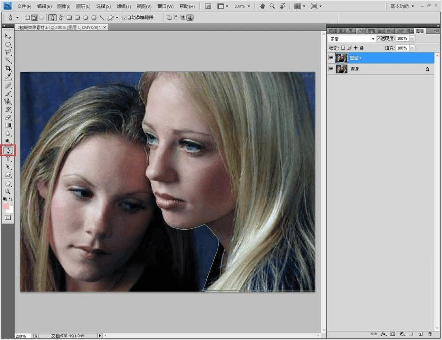Toggle the Auto Add/Delete checkbox
The width and height of the screenshot is (442, 340).
coord(125,18)
